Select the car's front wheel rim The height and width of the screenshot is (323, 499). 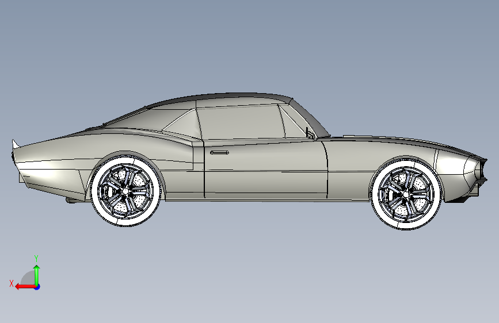pos(405,194)
